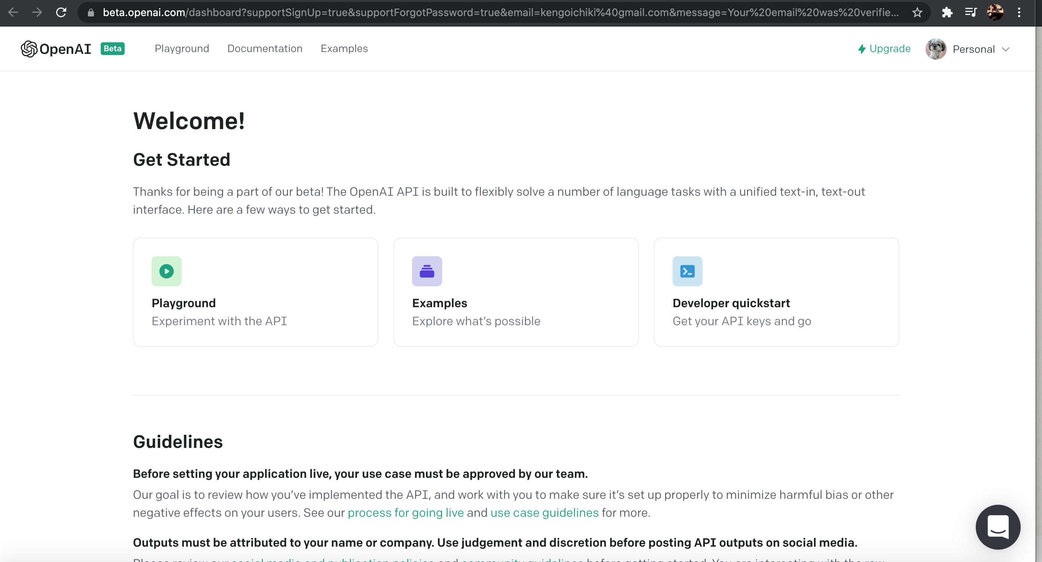Bookmark this page with the star icon

917,12
